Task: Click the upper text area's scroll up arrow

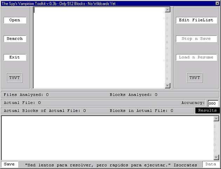Action: (167, 9)
